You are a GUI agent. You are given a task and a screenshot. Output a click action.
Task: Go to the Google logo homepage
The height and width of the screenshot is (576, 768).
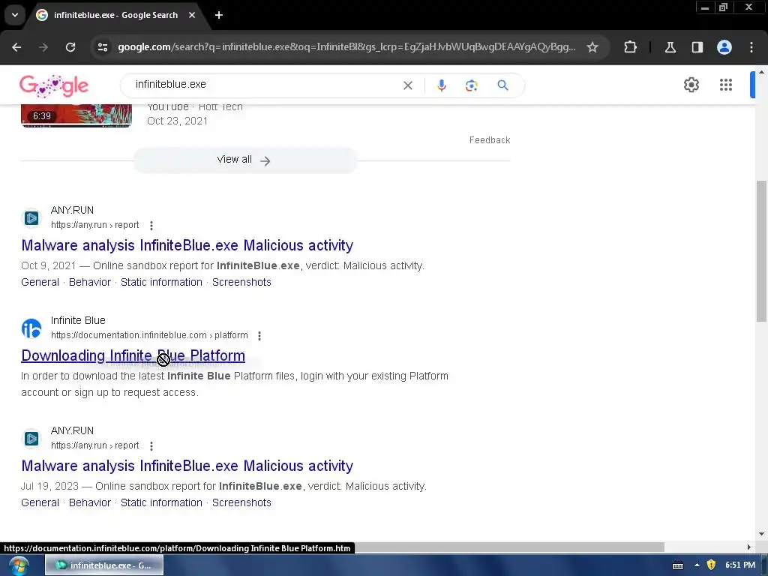click(x=54, y=86)
